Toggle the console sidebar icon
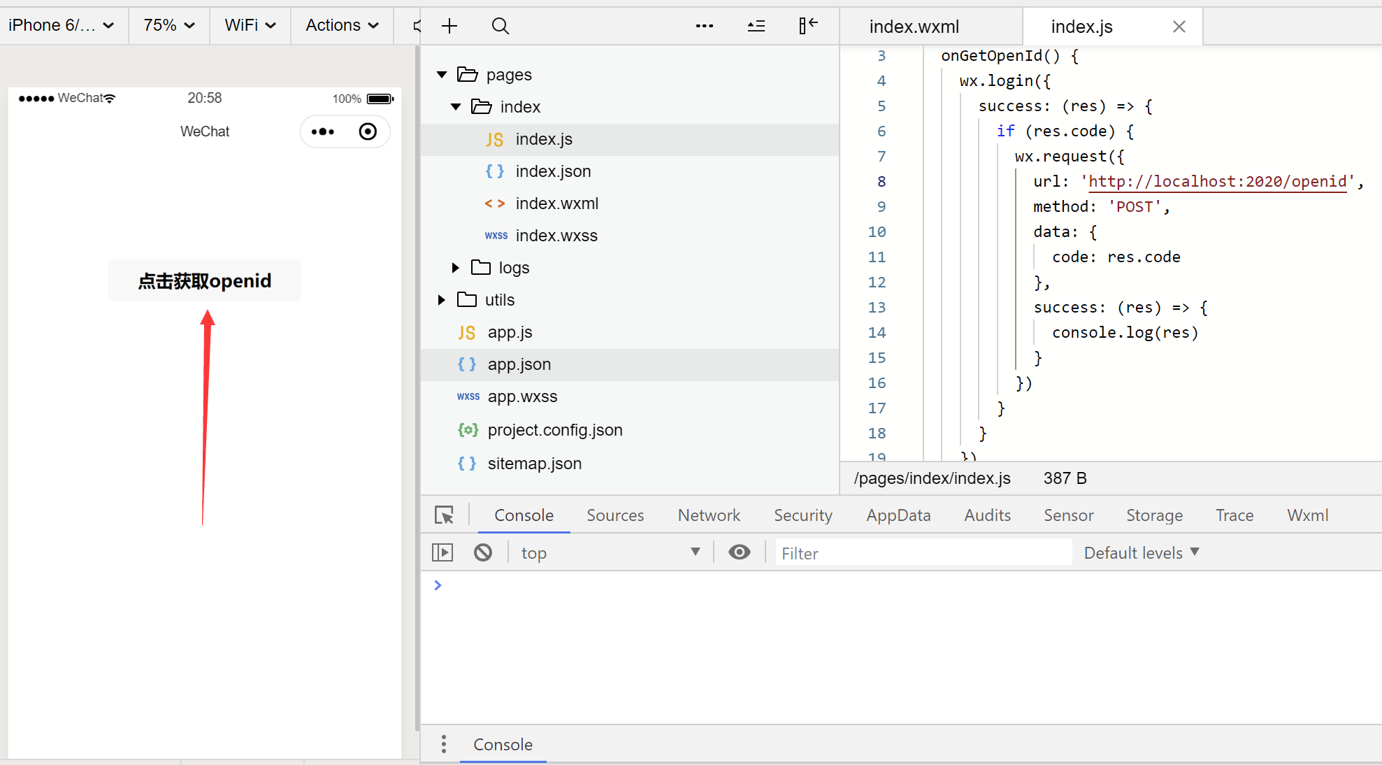Image resolution: width=1382 pixels, height=765 pixels. [442, 552]
